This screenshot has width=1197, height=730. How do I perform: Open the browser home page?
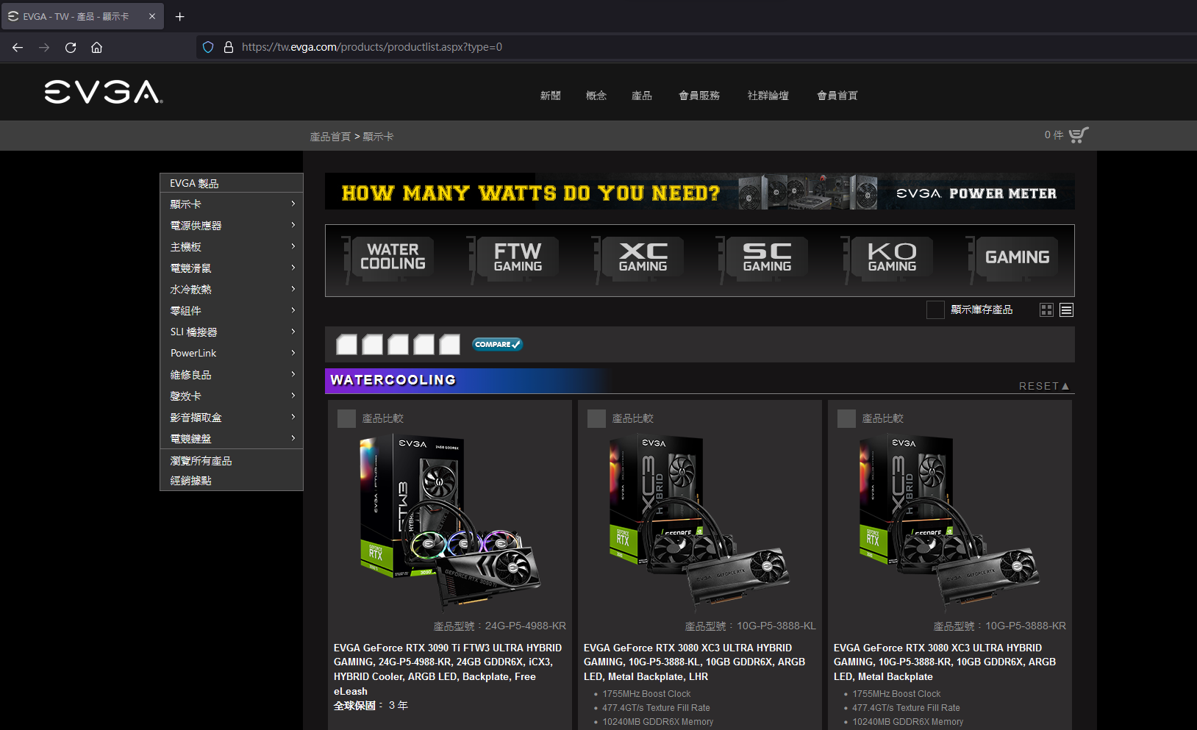click(x=96, y=47)
